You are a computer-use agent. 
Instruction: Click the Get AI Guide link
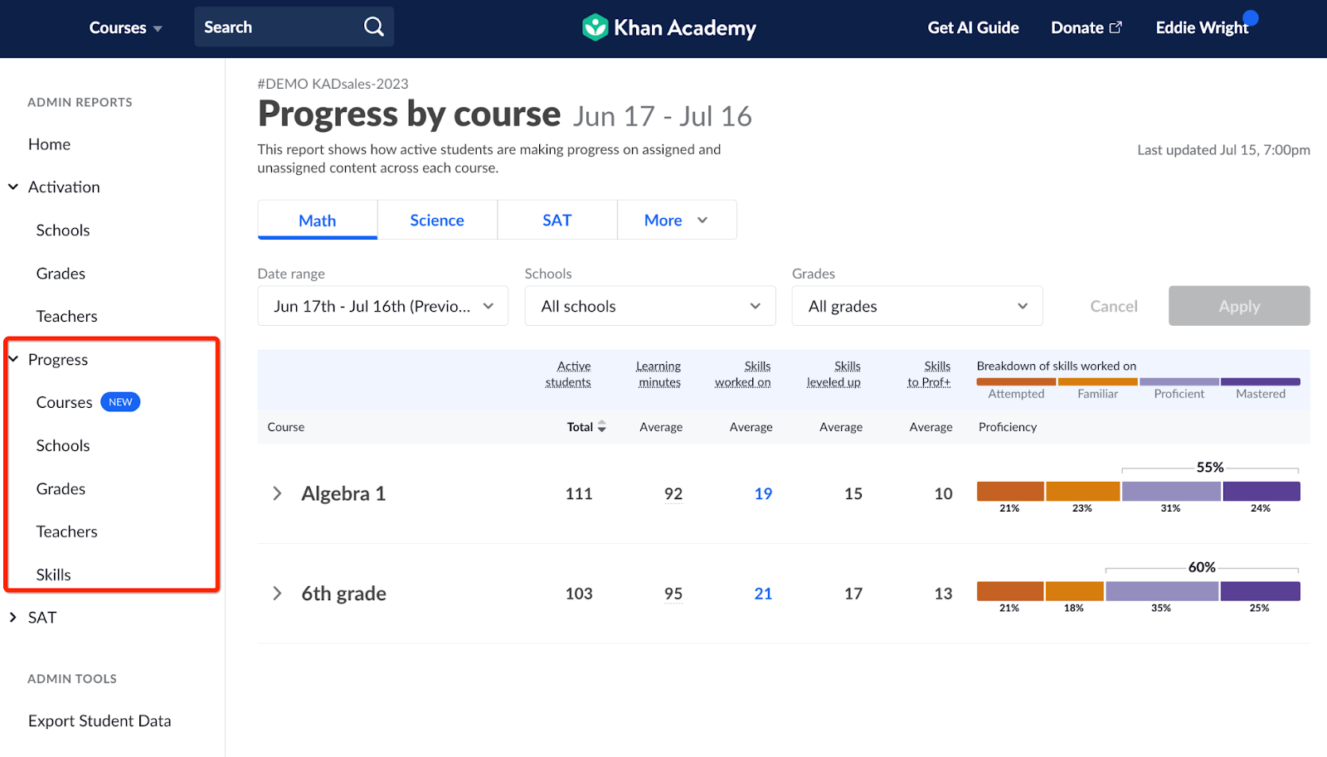973,27
